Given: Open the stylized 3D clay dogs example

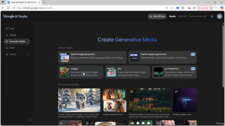Looking at the screenshot, I should [115, 100].
